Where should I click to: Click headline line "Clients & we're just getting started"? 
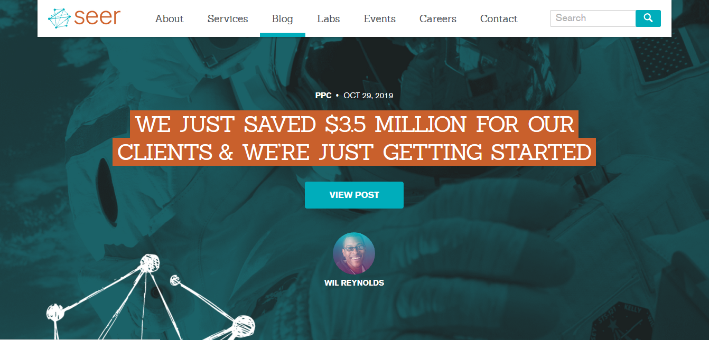[354, 152]
